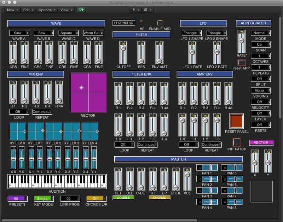This screenshot has width=283, height=222.
Task: Click the OCTAVES value stepper
Action: click(x=261, y=56)
